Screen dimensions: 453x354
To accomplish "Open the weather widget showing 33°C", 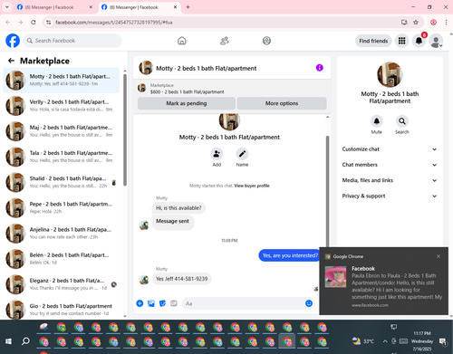I will 363,341.
